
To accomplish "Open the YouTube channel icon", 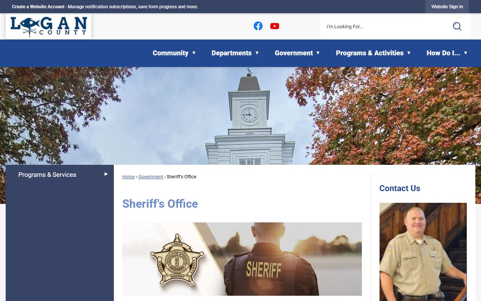I will coord(275,26).
